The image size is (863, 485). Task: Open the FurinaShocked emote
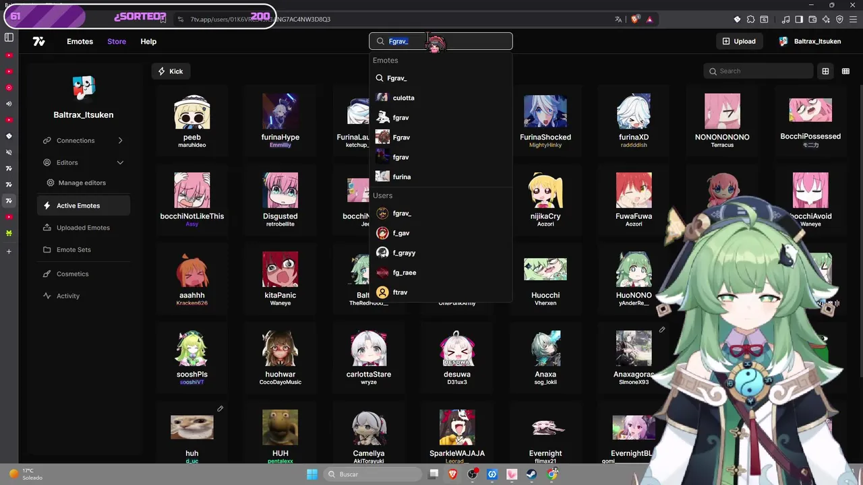pos(545,120)
